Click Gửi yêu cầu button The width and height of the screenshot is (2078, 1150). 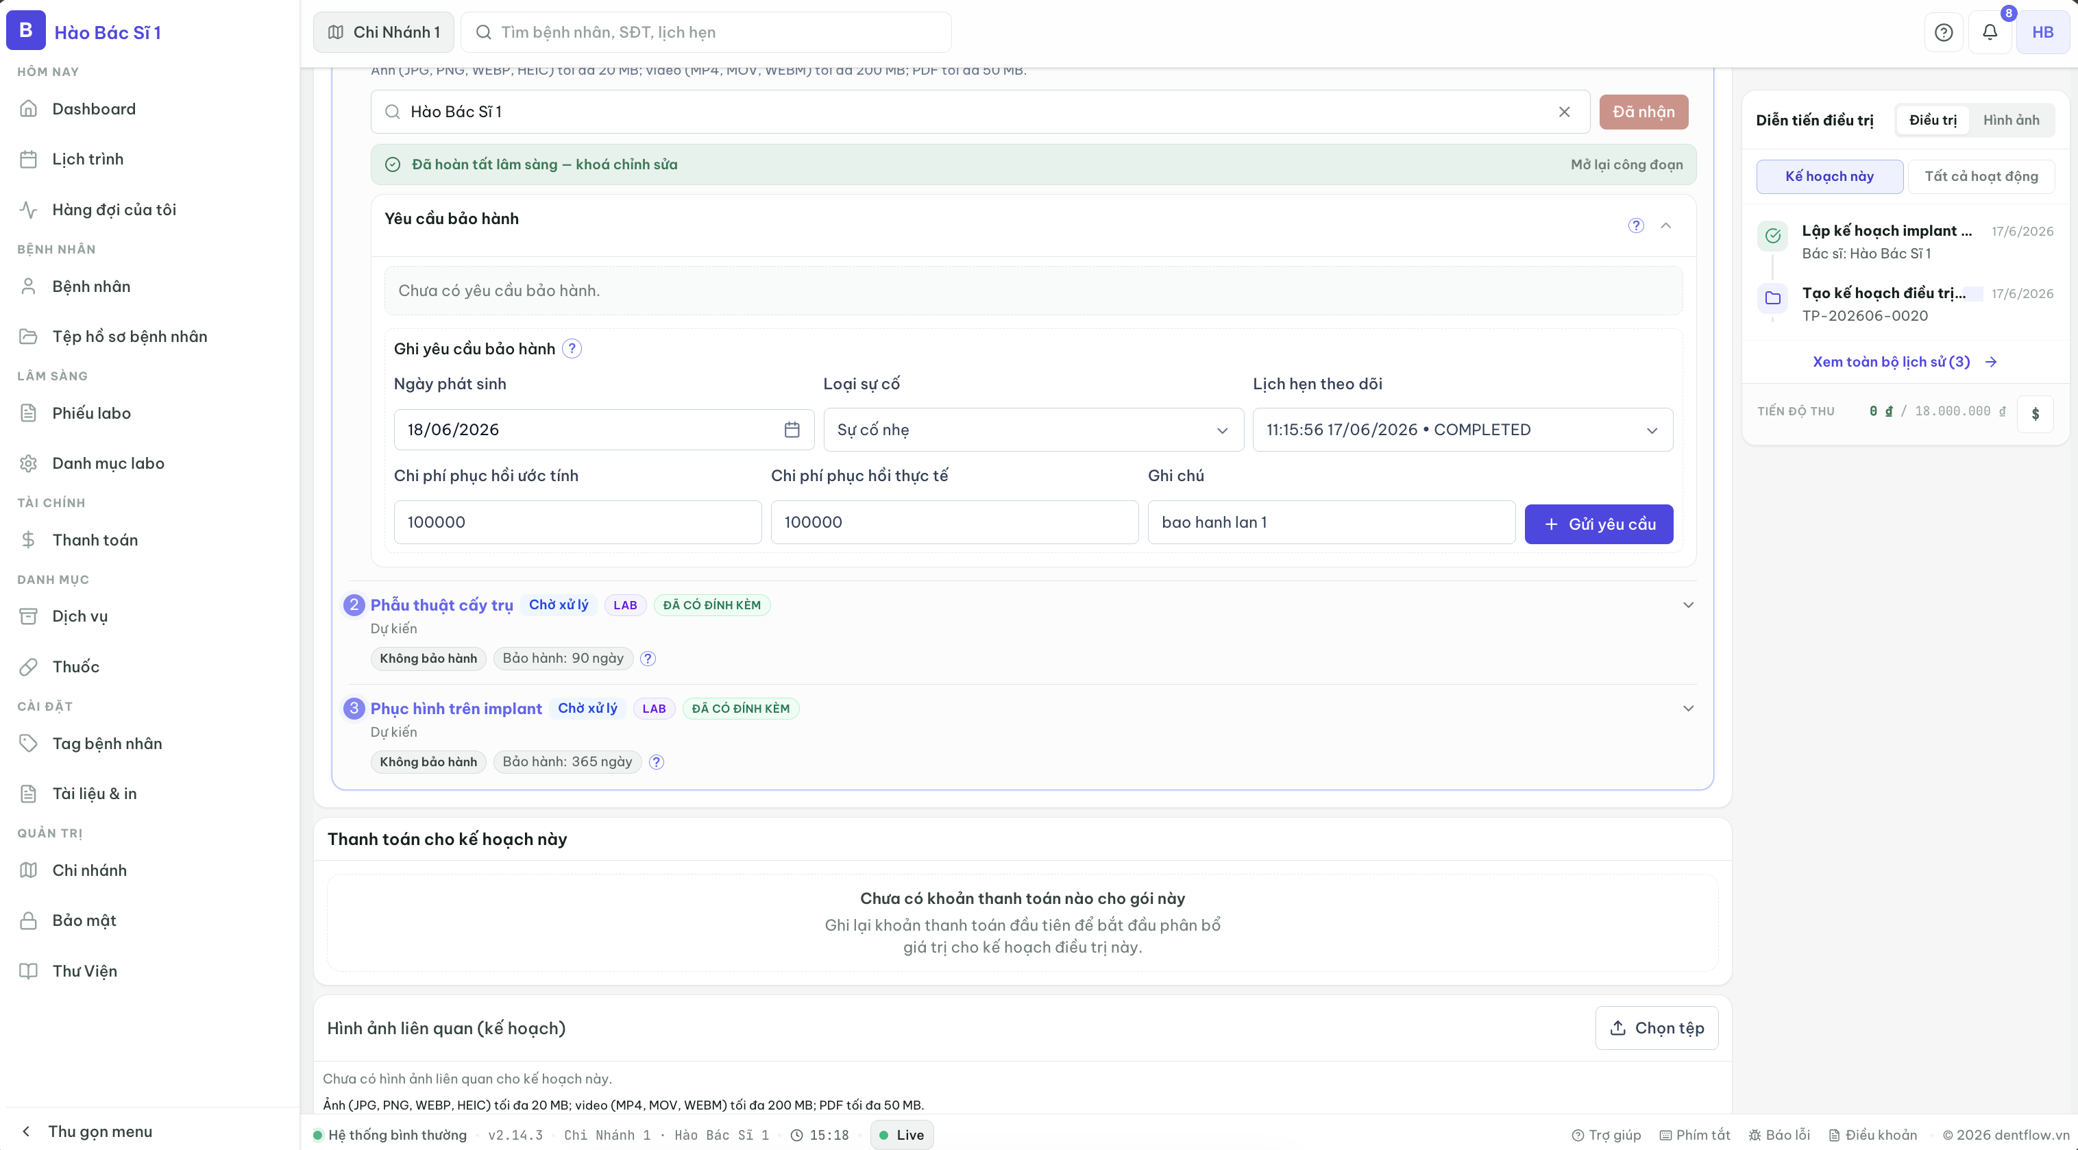[1599, 524]
